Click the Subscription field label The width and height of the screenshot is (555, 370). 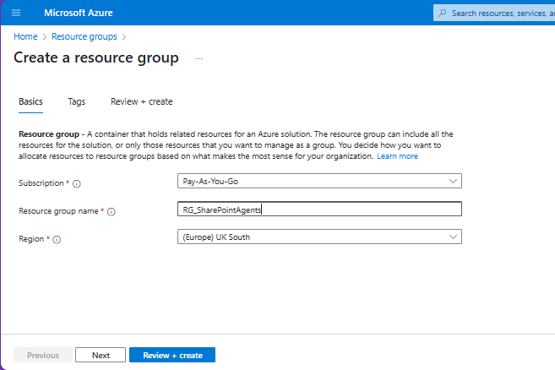41,183
